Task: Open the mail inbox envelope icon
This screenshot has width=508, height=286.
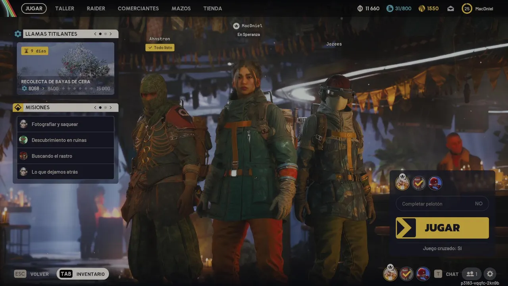Action: pyautogui.click(x=450, y=8)
